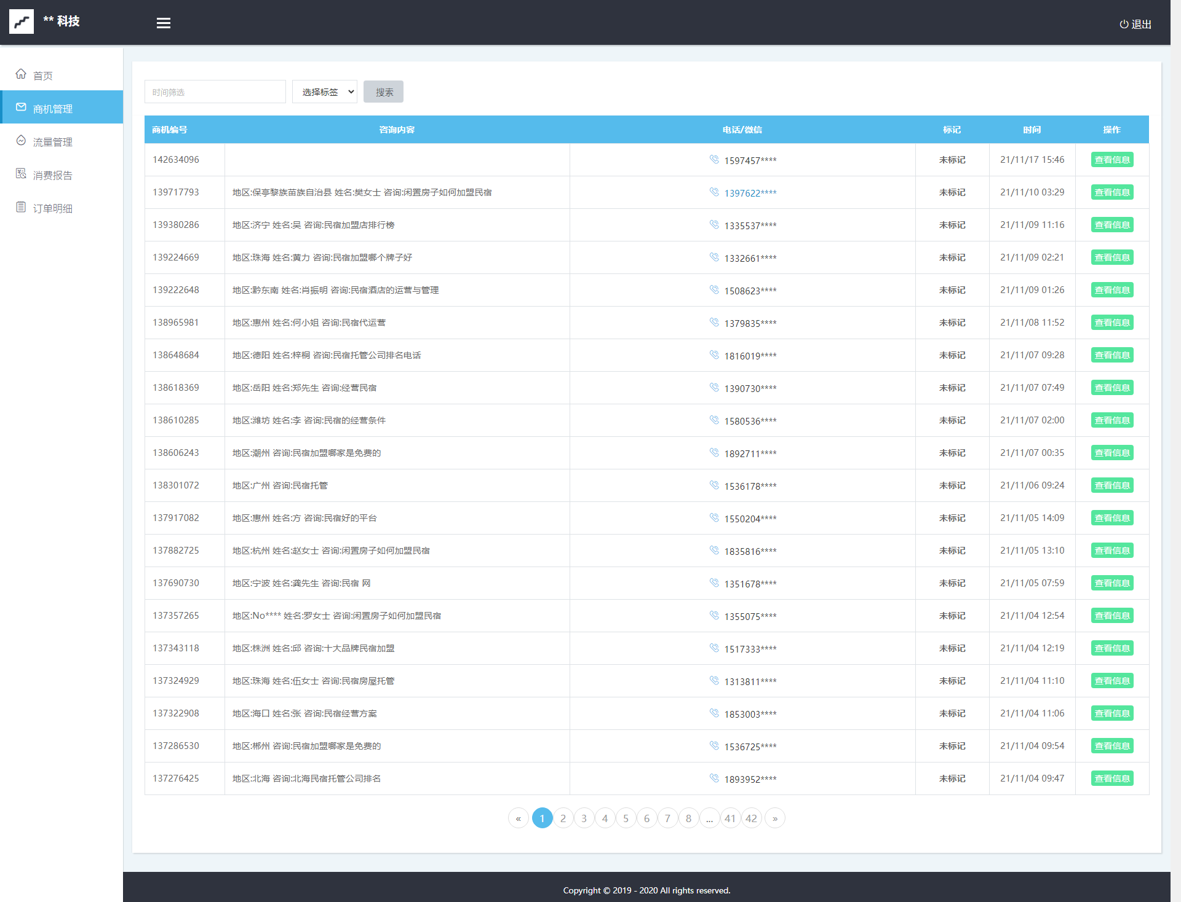Click phone icon for 1835816****
1181x902 pixels.
[714, 550]
